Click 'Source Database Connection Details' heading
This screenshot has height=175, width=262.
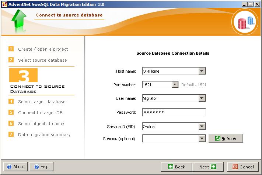(173, 53)
